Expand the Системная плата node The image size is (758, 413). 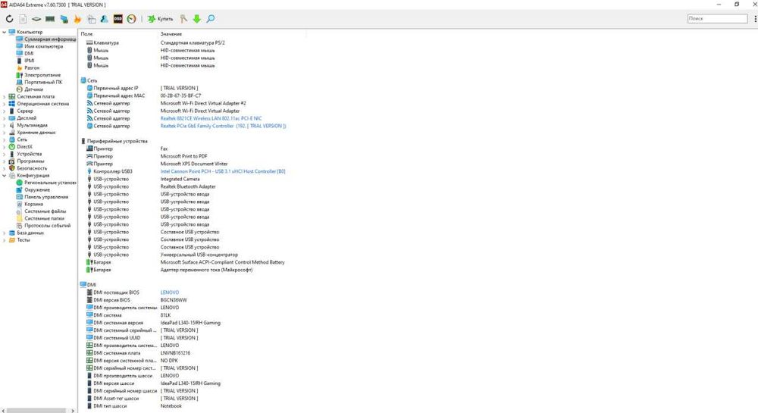tap(5, 96)
